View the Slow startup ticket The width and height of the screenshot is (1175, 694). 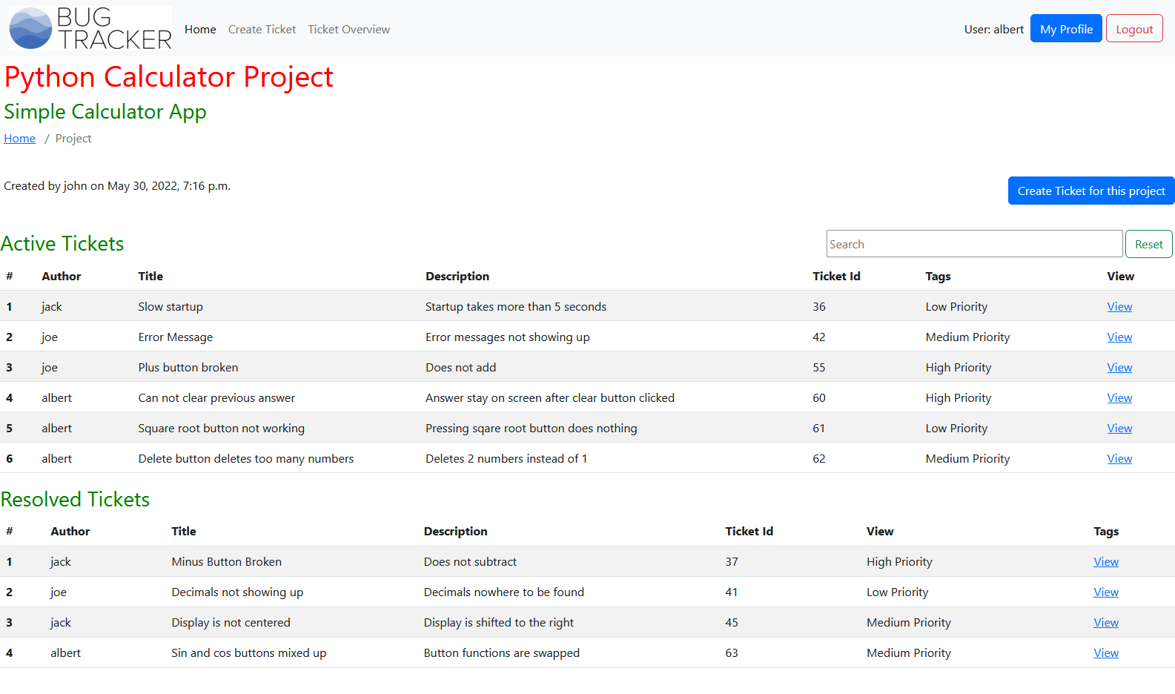tap(1119, 307)
